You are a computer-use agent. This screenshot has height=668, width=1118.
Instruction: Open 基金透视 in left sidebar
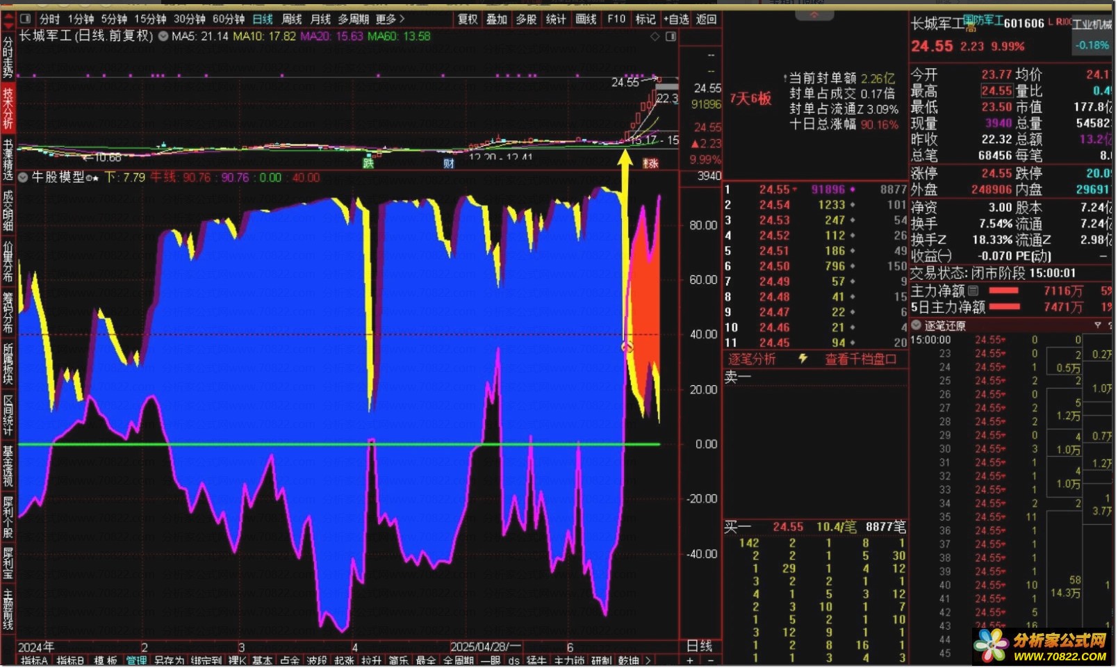[x=8, y=466]
